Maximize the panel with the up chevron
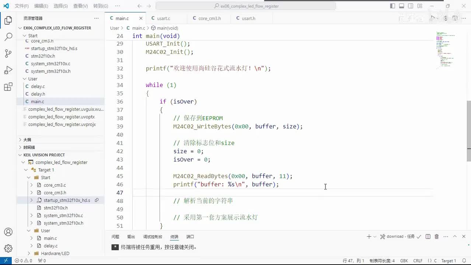Viewport: 471px width, 265px height. tap(455, 237)
